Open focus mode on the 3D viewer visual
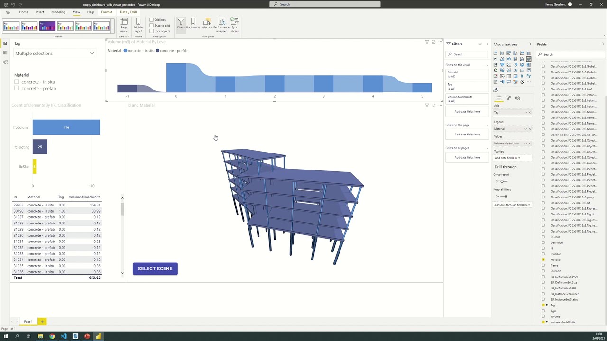This screenshot has height=341, width=607. [x=433, y=105]
